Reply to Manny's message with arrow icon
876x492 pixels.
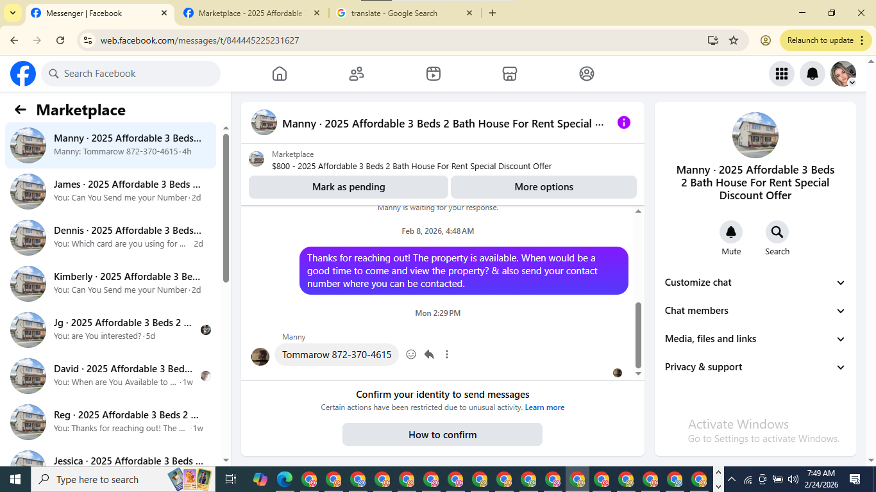click(x=429, y=354)
